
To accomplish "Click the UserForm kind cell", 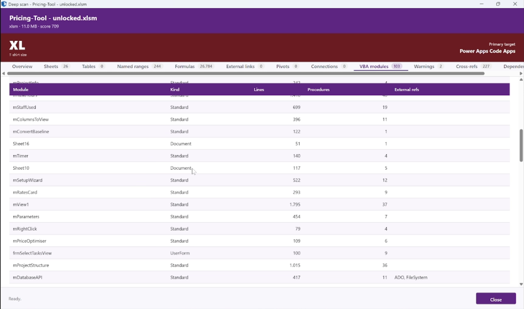I will (x=180, y=253).
